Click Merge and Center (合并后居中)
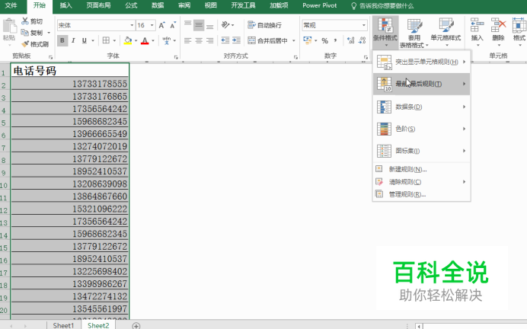 click(268, 40)
